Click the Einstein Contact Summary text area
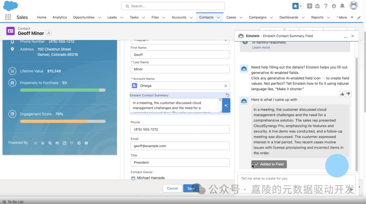 coord(176,105)
